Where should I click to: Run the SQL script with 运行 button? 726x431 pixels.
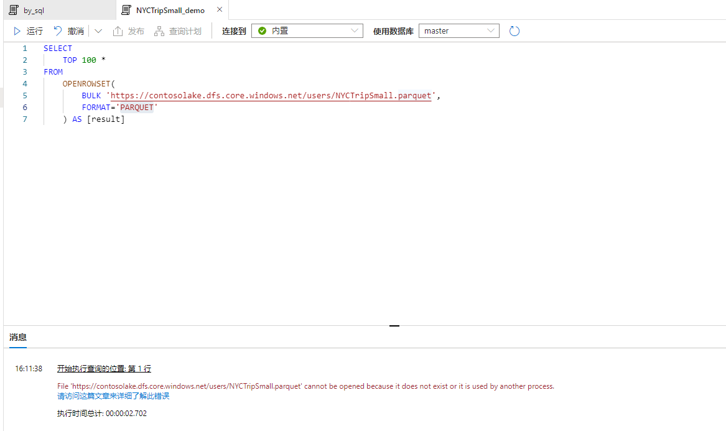pyautogui.click(x=28, y=31)
